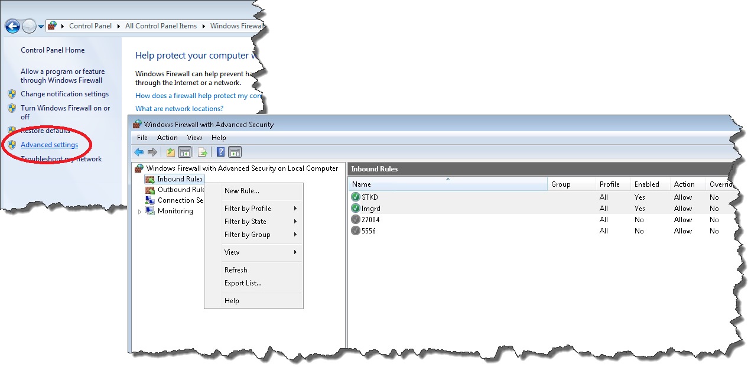748x367 pixels.
Task: Open the File menu
Action: pyautogui.click(x=142, y=138)
